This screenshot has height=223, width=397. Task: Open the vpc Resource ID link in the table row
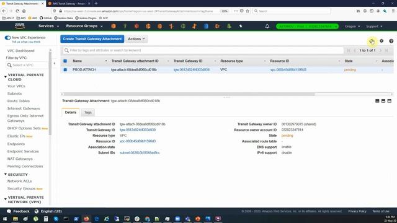(x=288, y=69)
